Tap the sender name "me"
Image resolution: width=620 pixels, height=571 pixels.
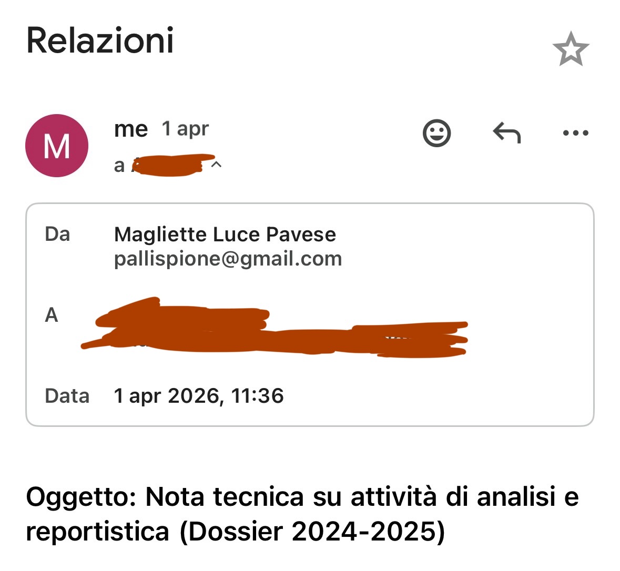(x=131, y=129)
